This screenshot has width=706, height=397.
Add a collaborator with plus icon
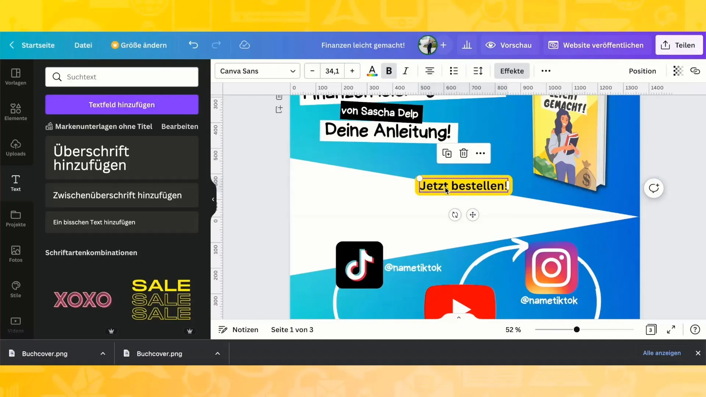tap(443, 45)
